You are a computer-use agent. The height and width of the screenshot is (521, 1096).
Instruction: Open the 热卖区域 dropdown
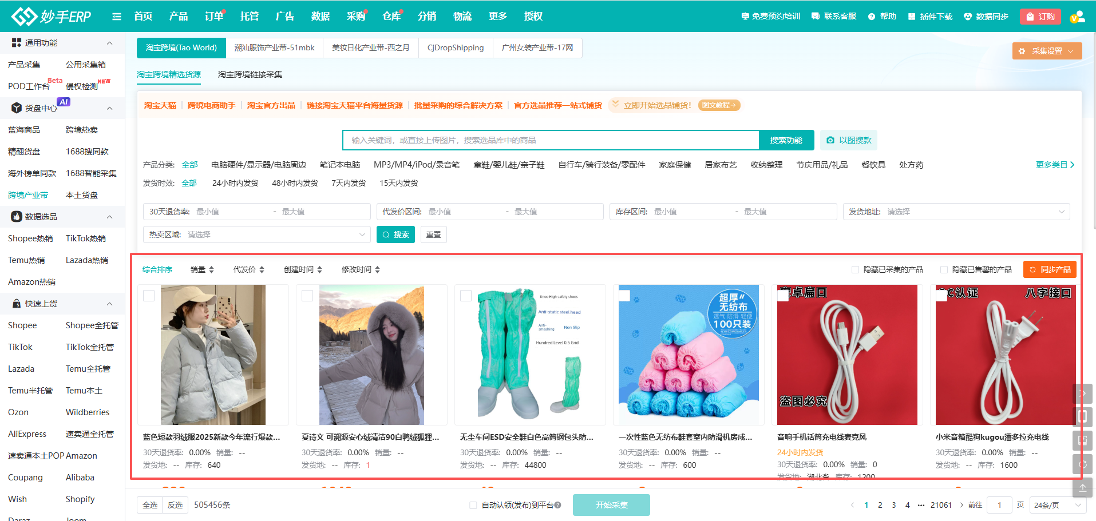[257, 234]
